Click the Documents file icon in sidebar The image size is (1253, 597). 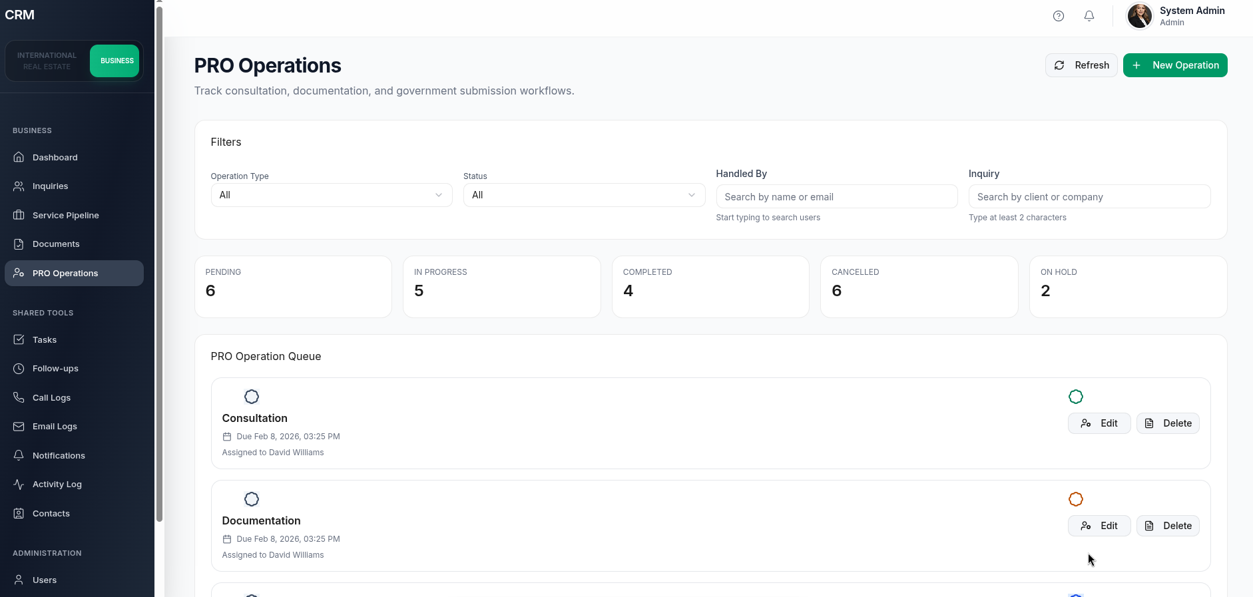19,244
